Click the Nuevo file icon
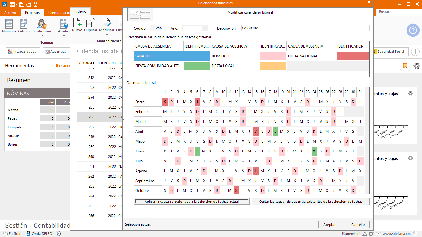Viewport: 422px width, 237px height. (x=77, y=23)
